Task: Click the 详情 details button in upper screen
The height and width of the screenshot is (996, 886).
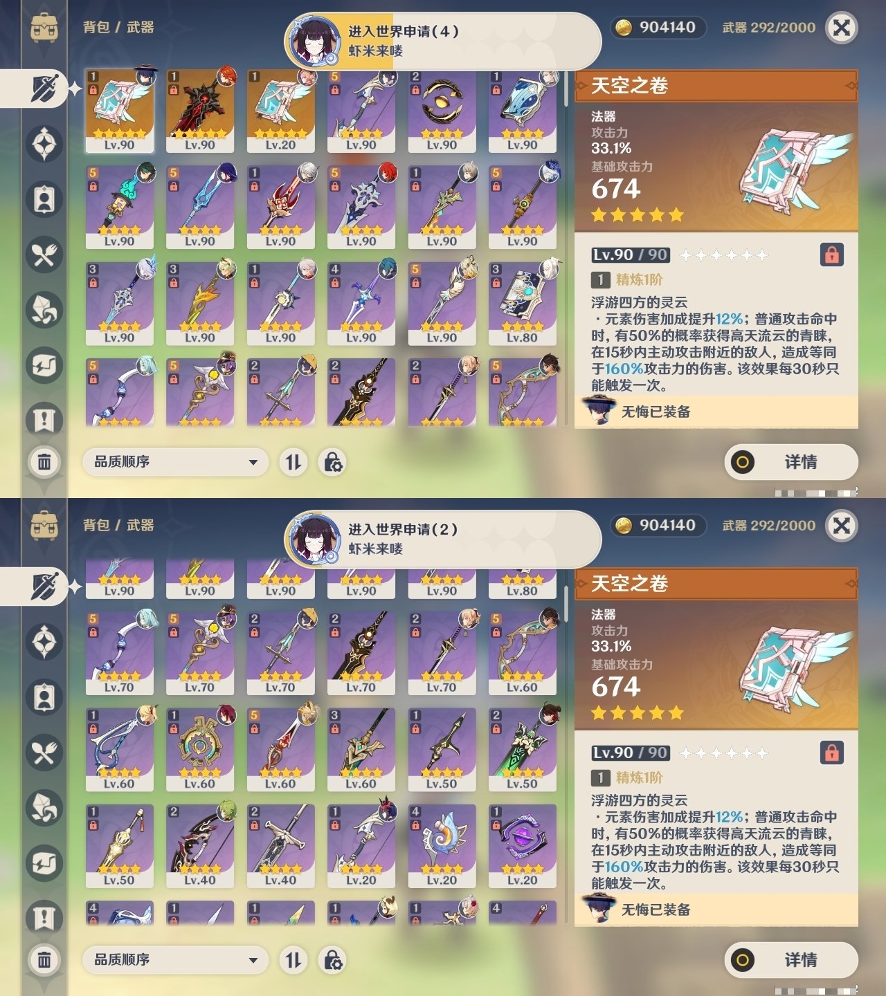Action: pos(791,462)
